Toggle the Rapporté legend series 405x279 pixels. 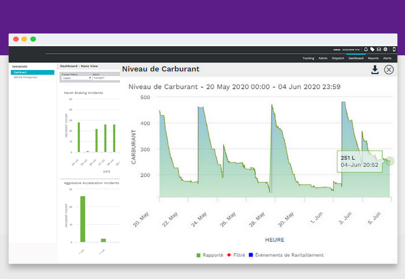[x=210, y=255]
